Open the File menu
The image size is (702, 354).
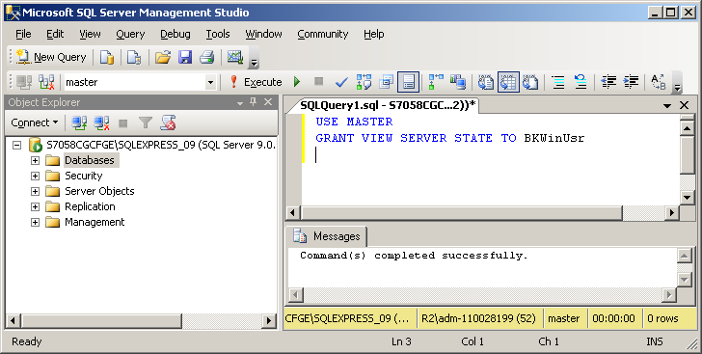[23, 34]
